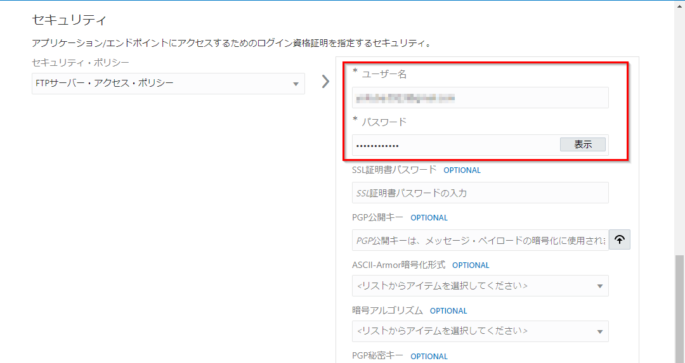This screenshot has height=363, width=685.
Task: Click into the masked パスワード field
Action: pyautogui.click(x=454, y=145)
